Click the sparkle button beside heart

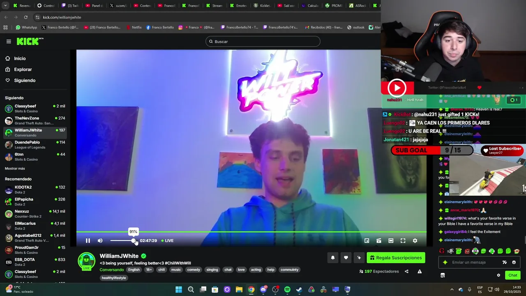(x=359, y=258)
